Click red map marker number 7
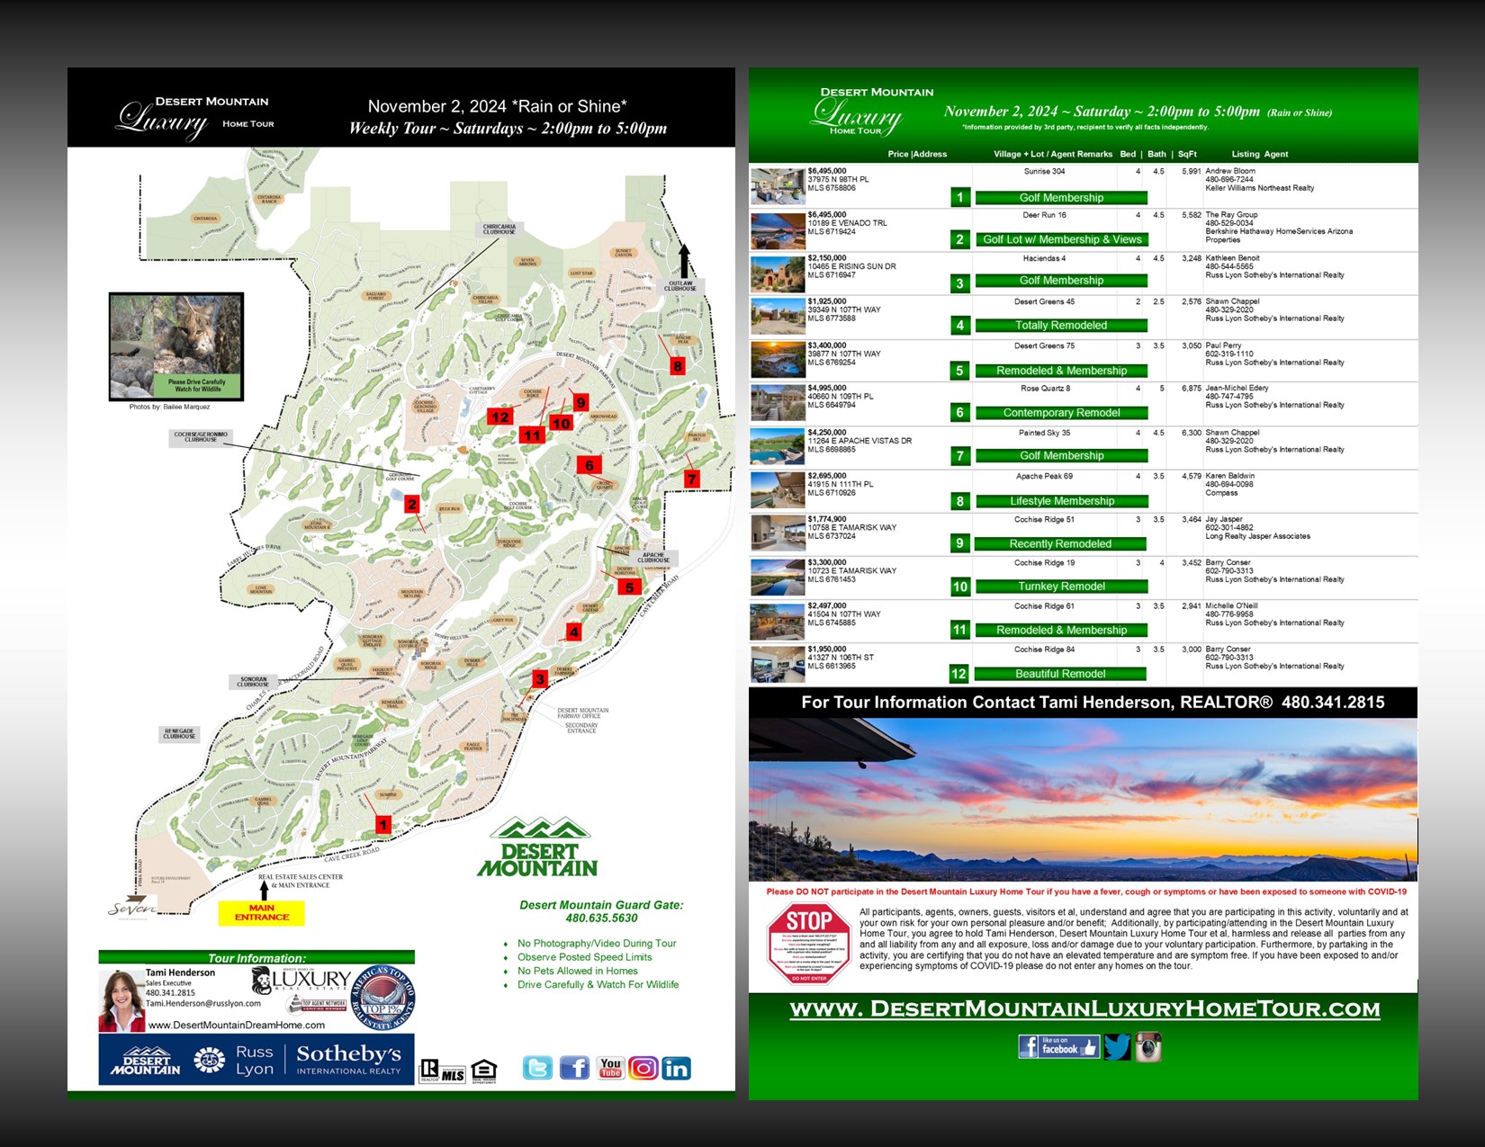Viewport: 1485px width, 1147px height. 691,479
